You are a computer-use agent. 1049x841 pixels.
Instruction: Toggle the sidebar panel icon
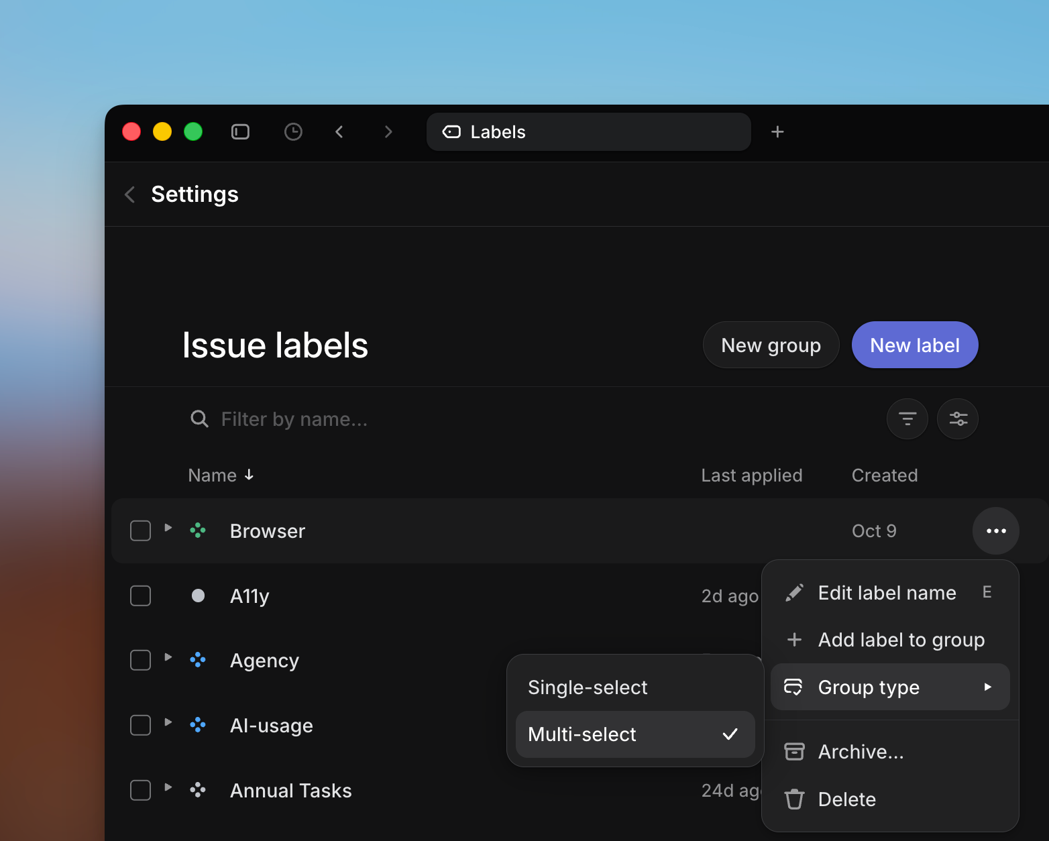pos(240,132)
